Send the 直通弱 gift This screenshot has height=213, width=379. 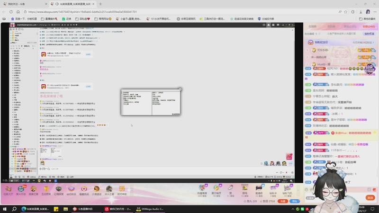[259, 190]
